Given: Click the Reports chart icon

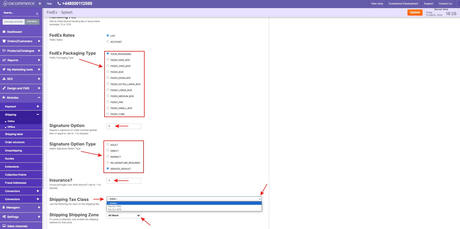Looking at the screenshot, I should pyautogui.click(x=4, y=60).
